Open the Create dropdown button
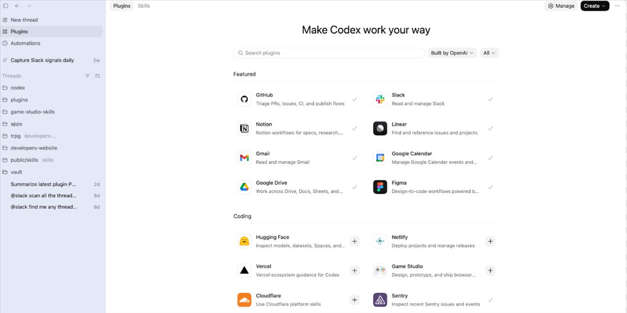 (x=595, y=6)
